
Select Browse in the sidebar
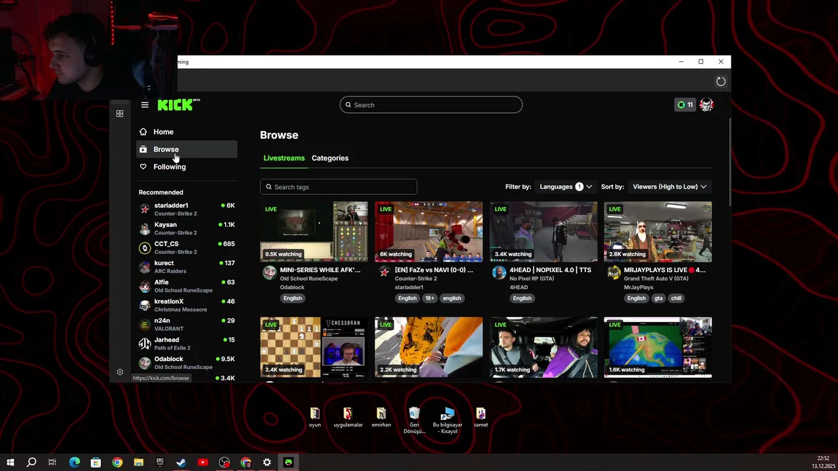pyautogui.click(x=187, y=149)
